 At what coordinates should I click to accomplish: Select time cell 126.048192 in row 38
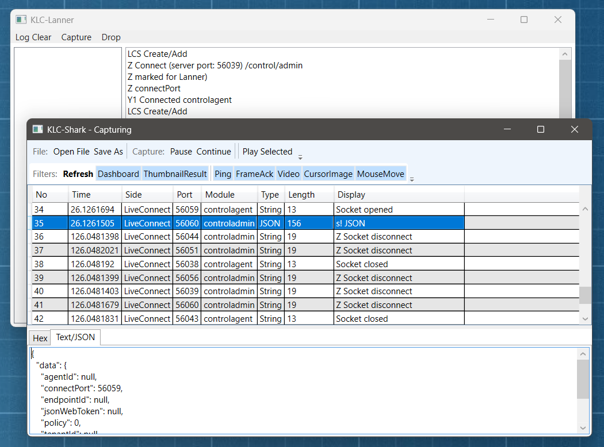point(95,264)
